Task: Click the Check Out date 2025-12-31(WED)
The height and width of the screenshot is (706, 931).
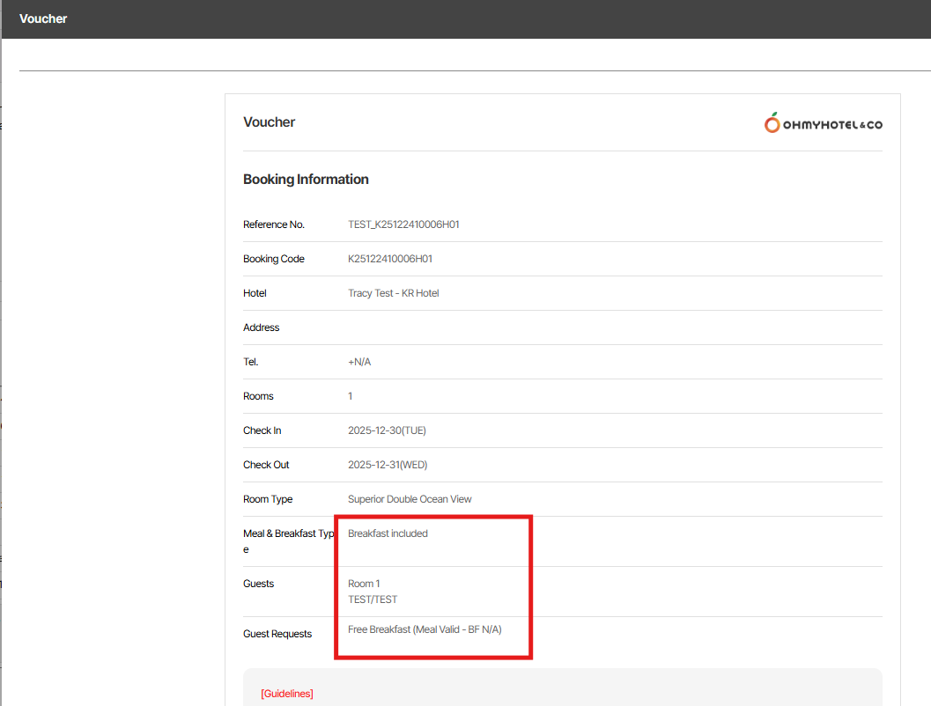Action: pos(388,465)
